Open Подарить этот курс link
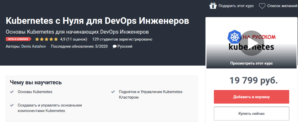 236,6
